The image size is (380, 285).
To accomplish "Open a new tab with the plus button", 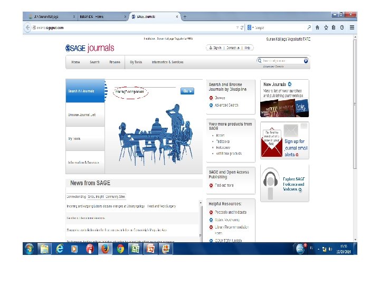I will click(185, 17).
